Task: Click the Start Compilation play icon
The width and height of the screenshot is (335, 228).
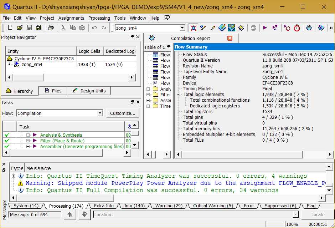Action: click(265, 28)
